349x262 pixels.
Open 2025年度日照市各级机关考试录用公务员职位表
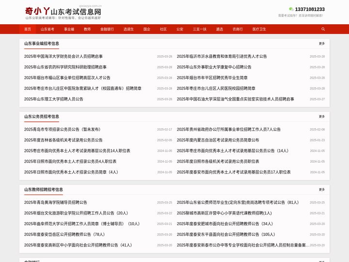218,162
